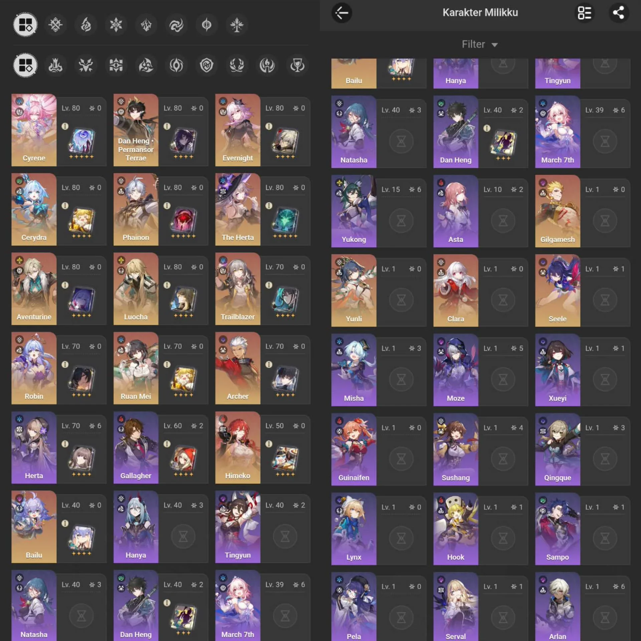The image size is (641, 641).
Task: Click the "Lv. 15" text on Yukong's card
Action: [x=391, y=189]
